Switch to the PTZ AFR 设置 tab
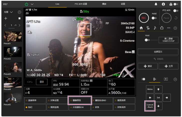Image resolution: width=182 pixels, height=117 pixels. 81,4
